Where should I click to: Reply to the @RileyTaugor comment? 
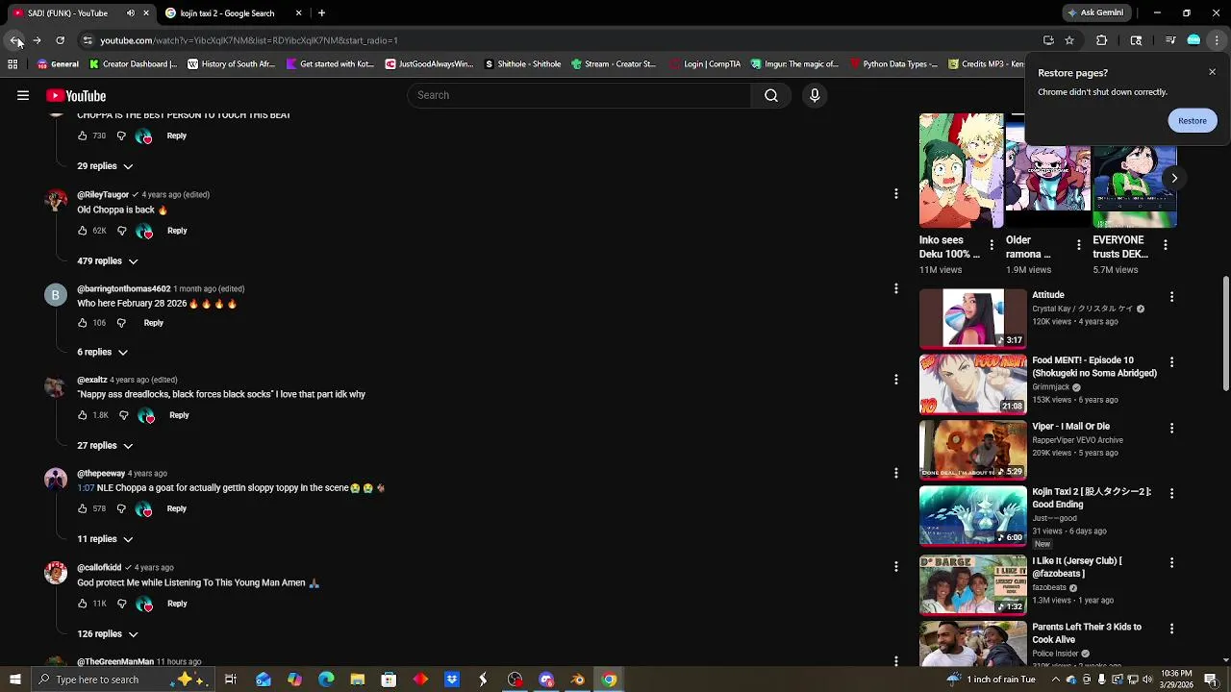point(177,231)
